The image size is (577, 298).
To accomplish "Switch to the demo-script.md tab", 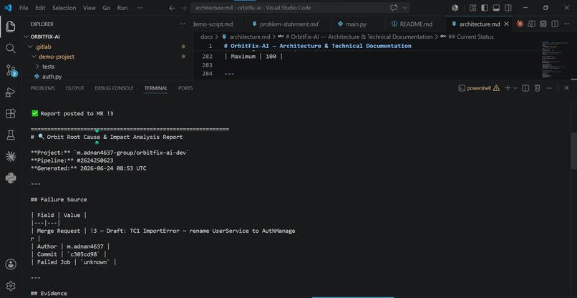I will click(x=218, y=24).
